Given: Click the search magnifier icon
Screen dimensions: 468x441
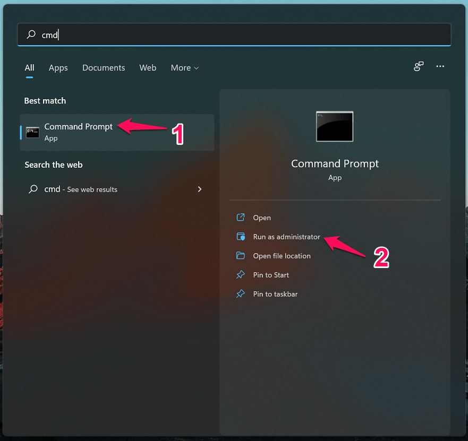Looking at the screenshot, I should click(31, 34).
